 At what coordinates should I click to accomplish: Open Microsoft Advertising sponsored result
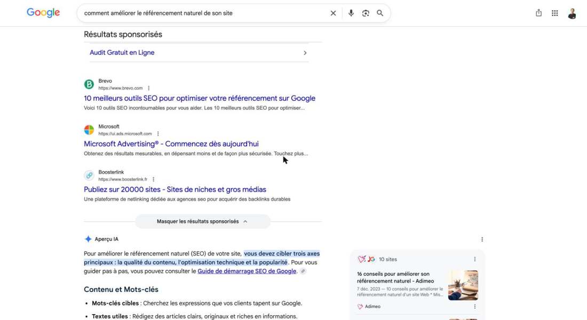(171, 143)
